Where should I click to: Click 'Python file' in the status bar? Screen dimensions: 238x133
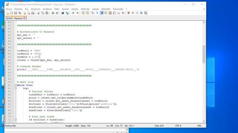tap(10, 126)
